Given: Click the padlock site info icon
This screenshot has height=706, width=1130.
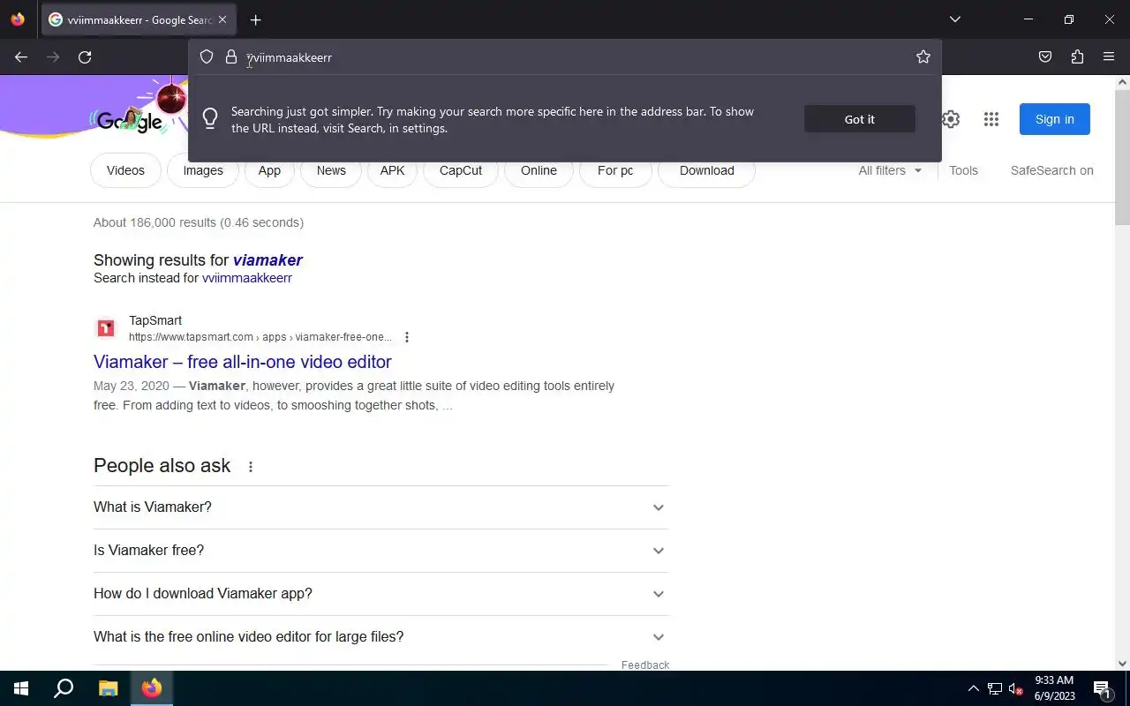Looking at the screenshot, I should (231, 57).
